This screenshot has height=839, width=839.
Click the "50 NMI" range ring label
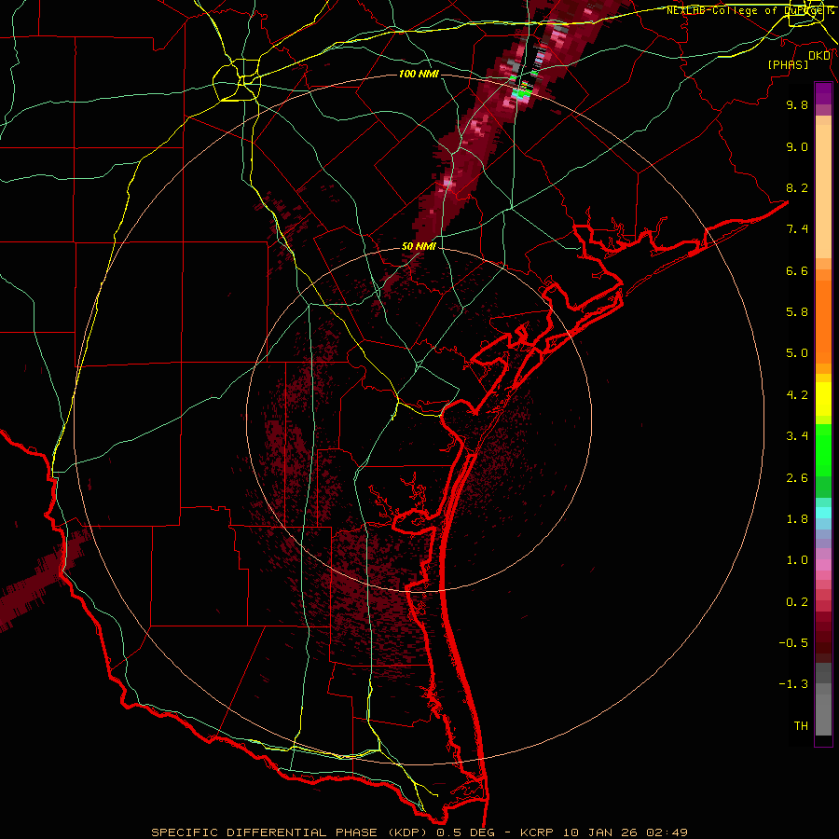pyautogui.click(x=419, y=246)
